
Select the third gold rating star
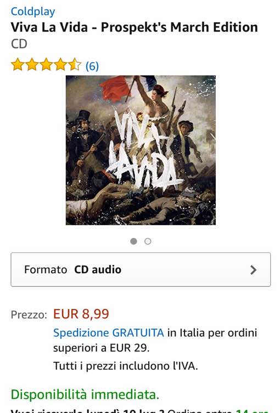(46, 65)
